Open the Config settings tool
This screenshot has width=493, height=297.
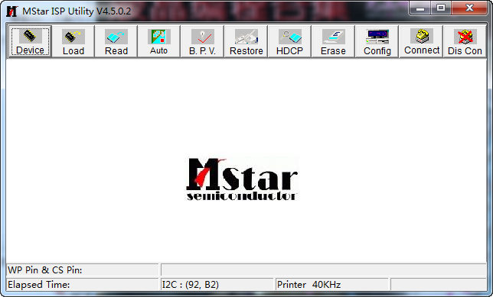377,42
